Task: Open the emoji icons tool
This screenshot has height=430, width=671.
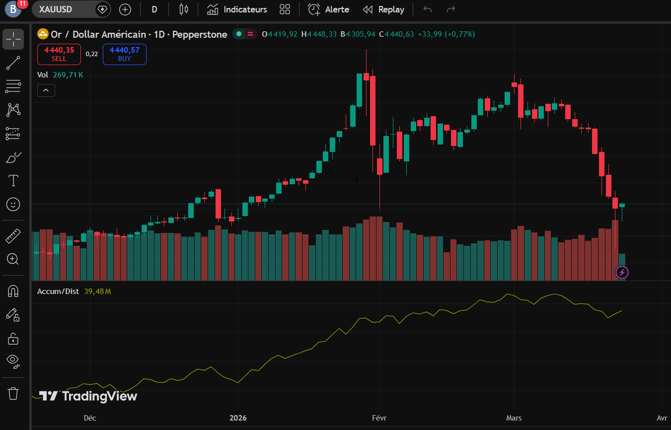Action: [13, 204]
